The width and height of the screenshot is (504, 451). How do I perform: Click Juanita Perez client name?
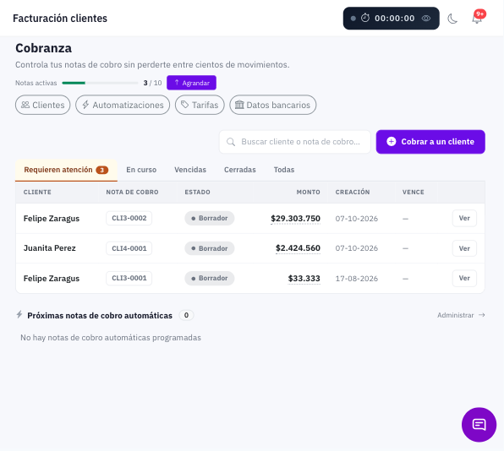[x=50, y=248]
